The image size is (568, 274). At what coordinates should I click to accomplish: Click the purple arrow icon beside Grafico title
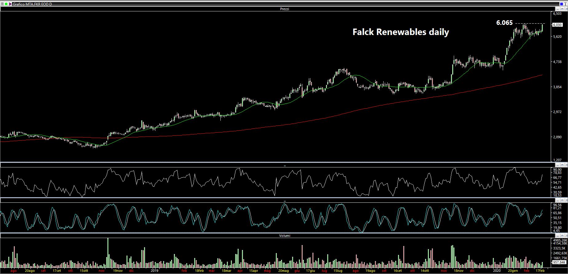[x=10, y=4]
